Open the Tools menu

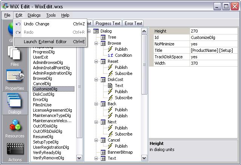pyautogui.click(x=51, y=15)
